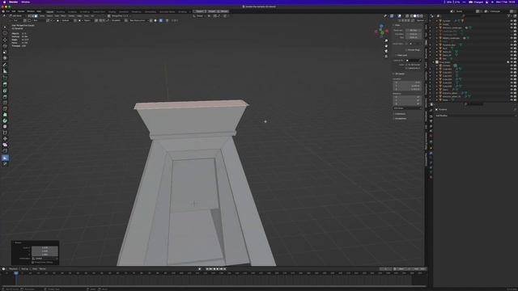
Task: Select the Annotate pencil tool
Action: (5, 65)
